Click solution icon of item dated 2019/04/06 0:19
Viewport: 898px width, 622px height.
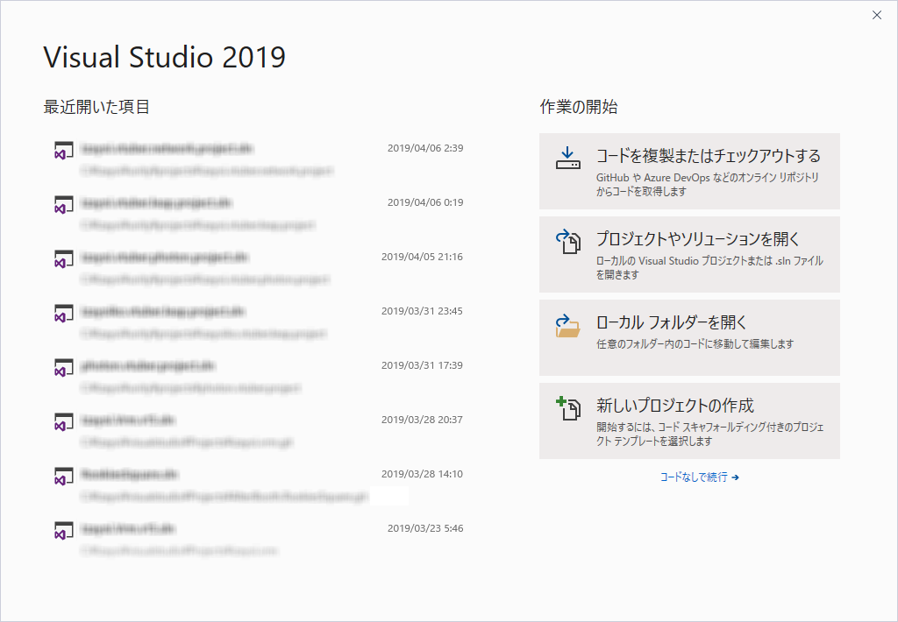pos(63,205)
